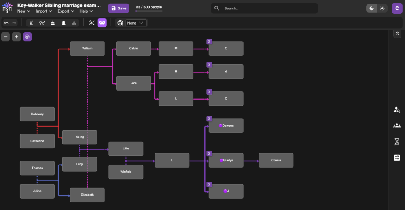Image resolution: width=405 pixels, height=210 pixels.
Task: Click the Search input field
Action: pos(264,8)
